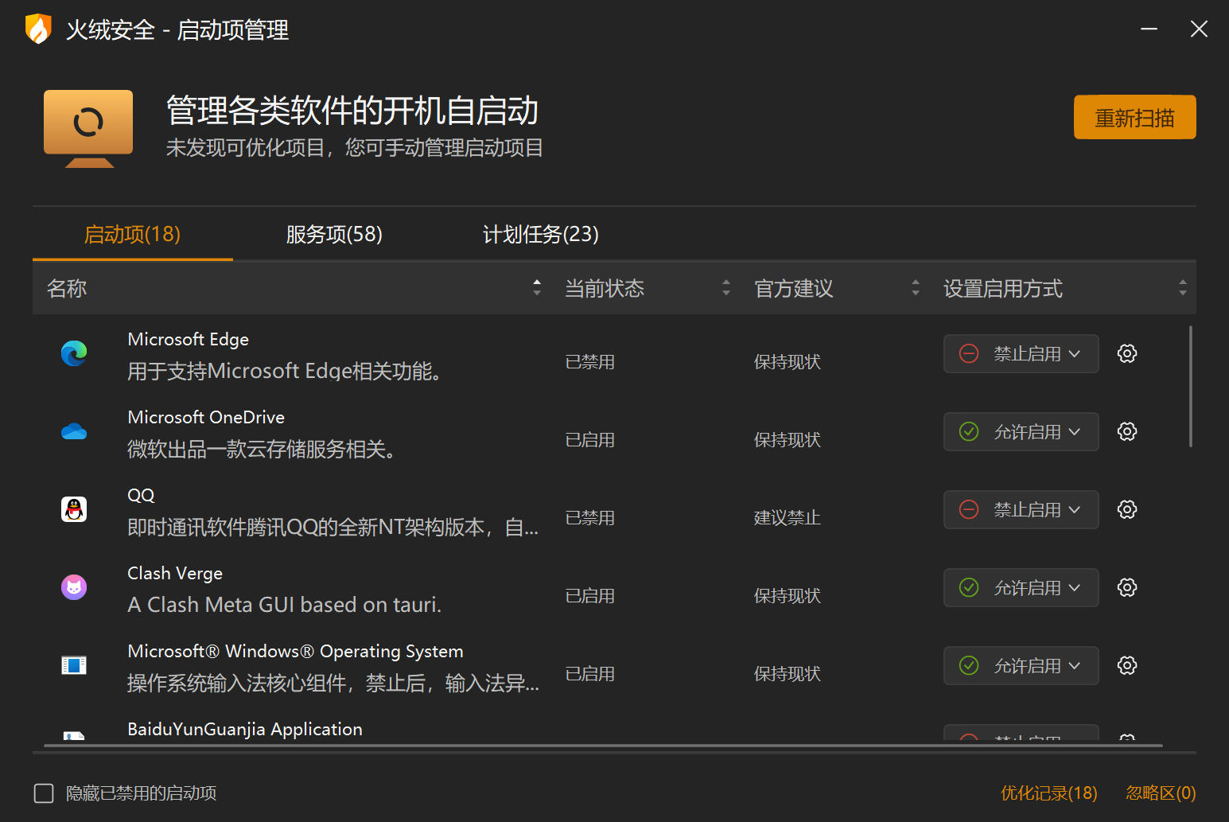
Task: Switch to 计划任务(23) tab
Action: click(541, 235)
